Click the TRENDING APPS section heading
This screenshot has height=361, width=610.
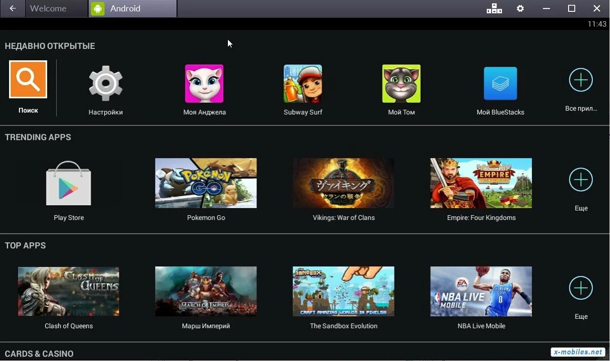pos(38,137)
